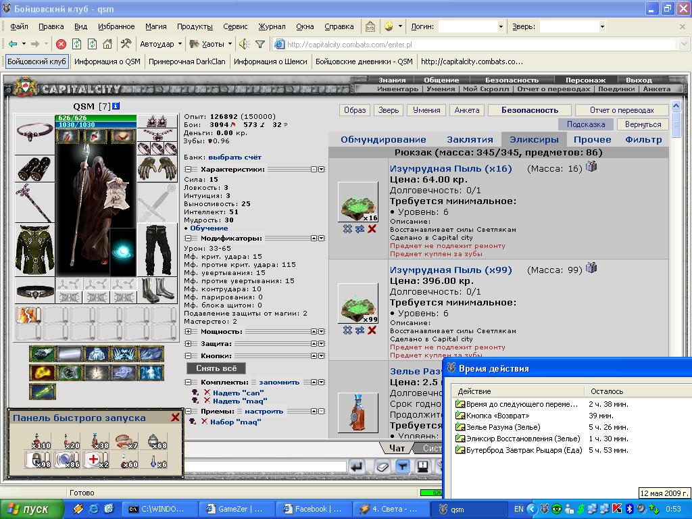Click the home icon in toolbar
Screen dimensions: 692x519
point(107,44)
